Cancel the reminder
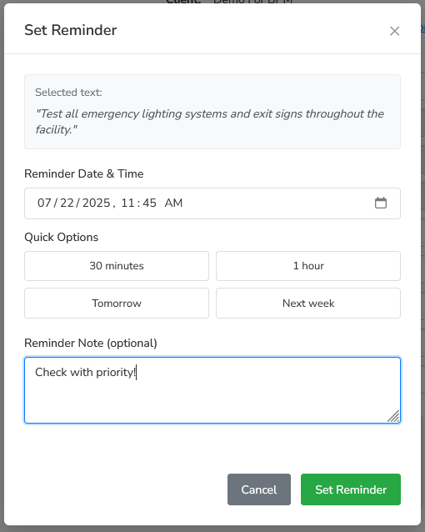Image resolution: width=425 pixels, height=532 pixels. coord(259,489)
